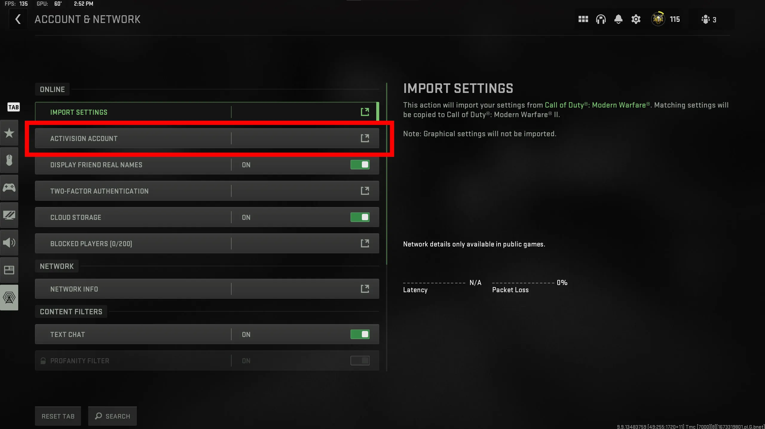Viewport: 765px width, 429px height.
Task: Select the ONLINE section tab
Action: click(x=53, y=89)
